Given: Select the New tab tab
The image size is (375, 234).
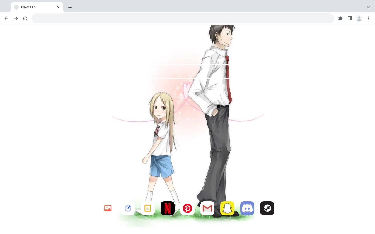Looking at the screenshot, I should click(x=37, y=7).
